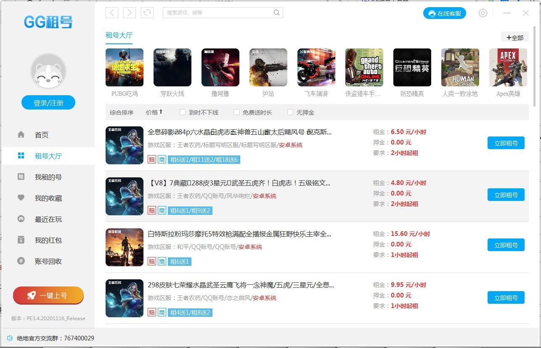Open the 298皮肤七荣耀水晶武圣 listing title
The height and width of the screenshot is (348, 541).
point(241,285)
